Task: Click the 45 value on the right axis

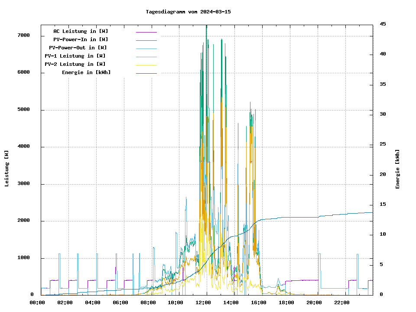Action: (383, 24)
